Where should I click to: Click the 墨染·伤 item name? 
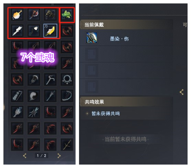click(119, 39)
